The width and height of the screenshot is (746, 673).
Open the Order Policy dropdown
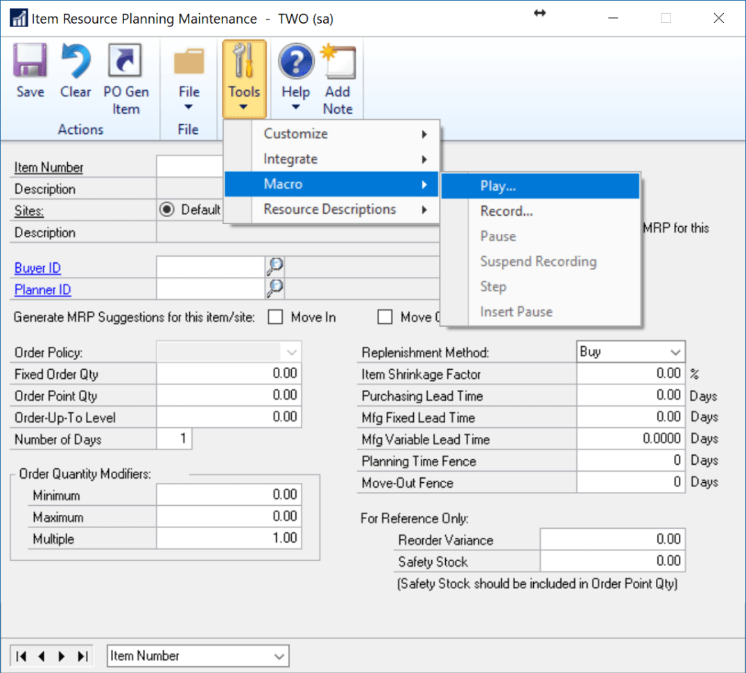pos(291,352)
